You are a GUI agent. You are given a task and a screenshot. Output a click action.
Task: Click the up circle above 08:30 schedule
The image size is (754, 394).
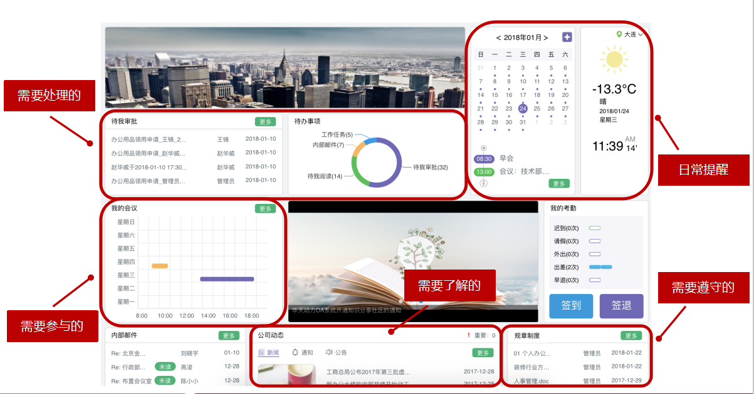click(x=483, y=148)
